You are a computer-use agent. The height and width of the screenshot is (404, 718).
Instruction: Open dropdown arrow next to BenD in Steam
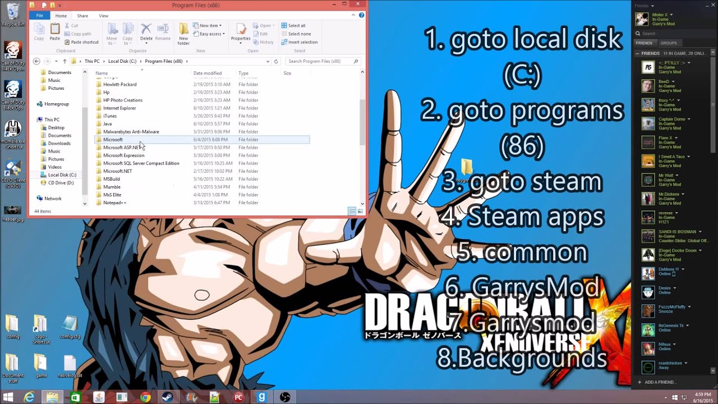pyautogui.click(x=674, y=81)
